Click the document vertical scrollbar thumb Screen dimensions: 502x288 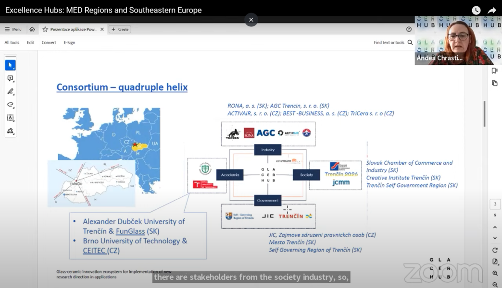[485, 114]
